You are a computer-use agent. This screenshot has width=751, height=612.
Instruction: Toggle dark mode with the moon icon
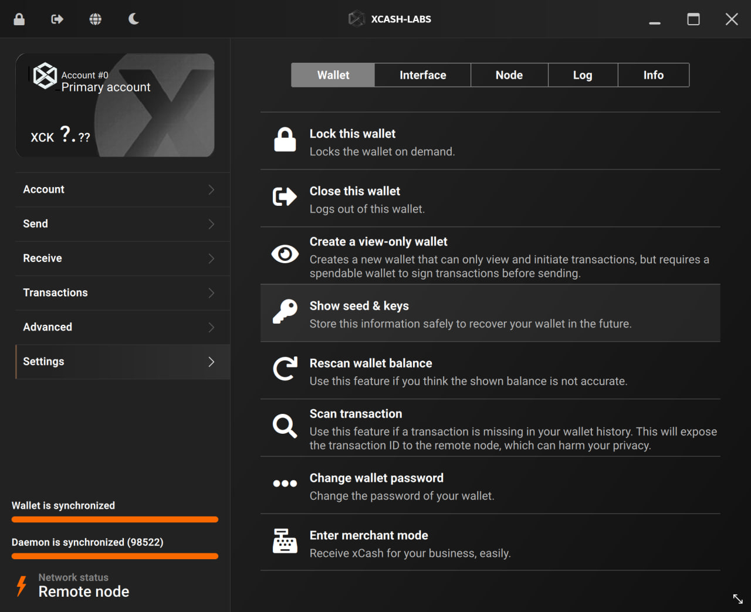pyautogui.click(x=134, y=19)
